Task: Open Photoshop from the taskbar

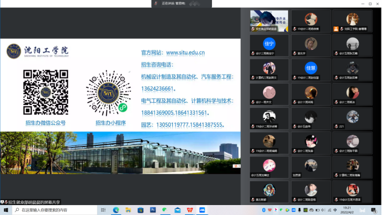Action: (153, 210)
